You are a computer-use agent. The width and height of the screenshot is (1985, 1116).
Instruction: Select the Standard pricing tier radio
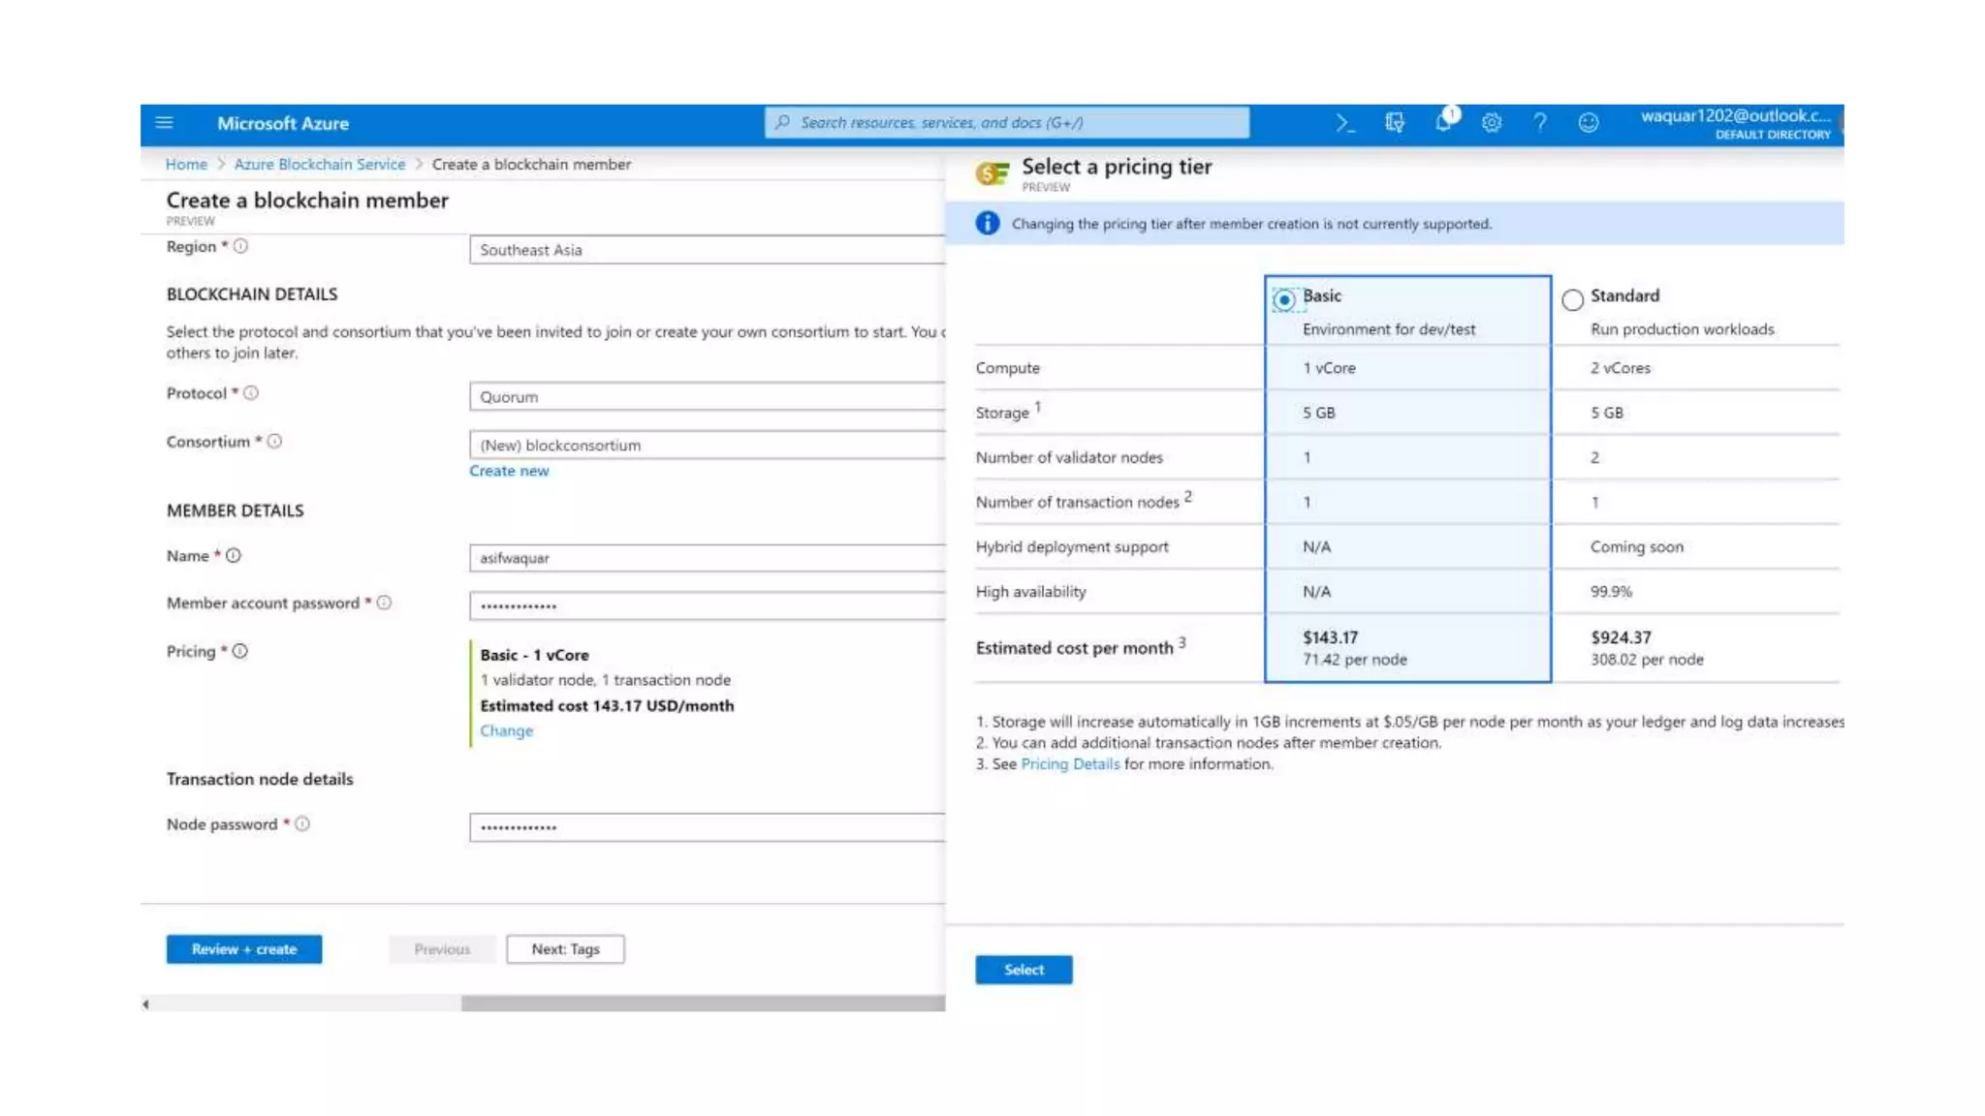1572,299
